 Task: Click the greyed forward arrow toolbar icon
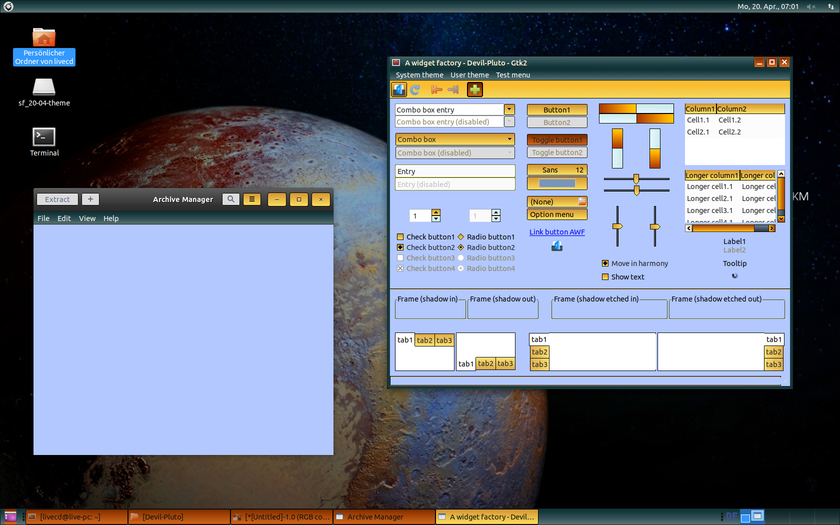[453, 89]
